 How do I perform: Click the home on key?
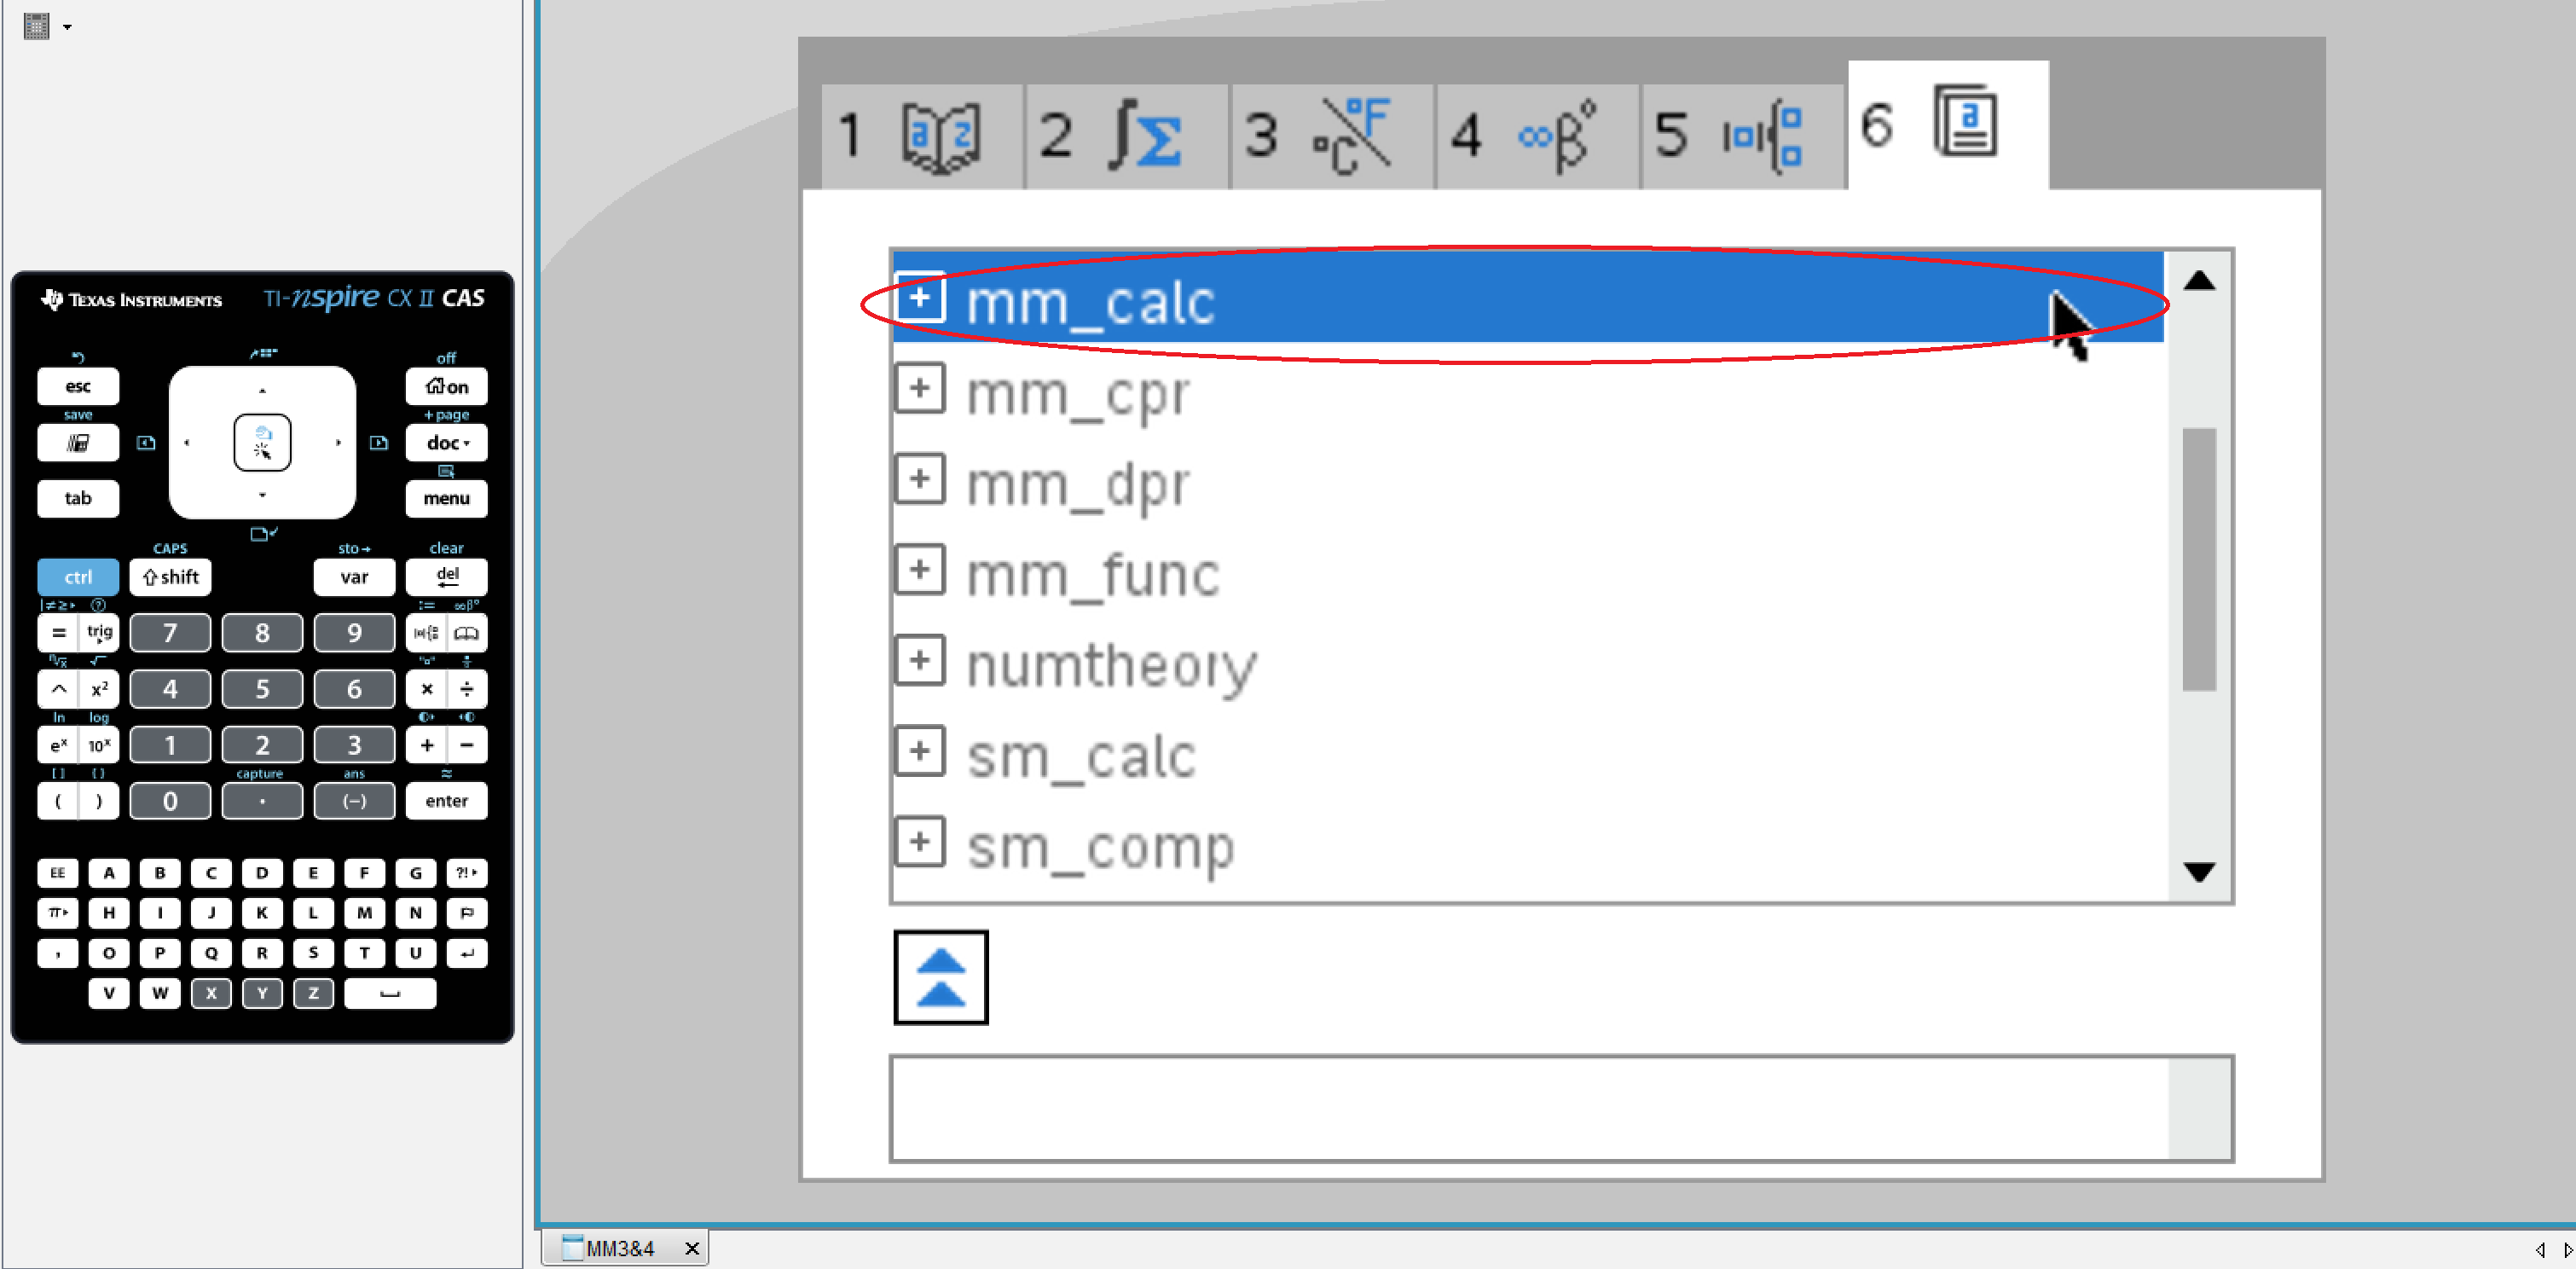click(446, 386)
